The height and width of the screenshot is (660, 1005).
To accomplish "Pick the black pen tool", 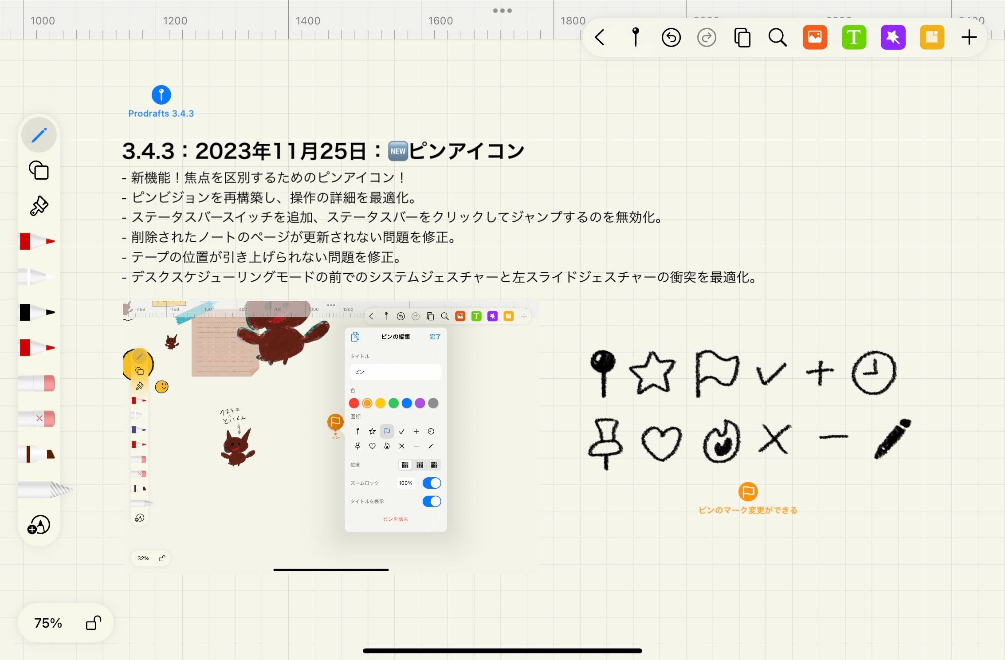I will tap(37, 312).
